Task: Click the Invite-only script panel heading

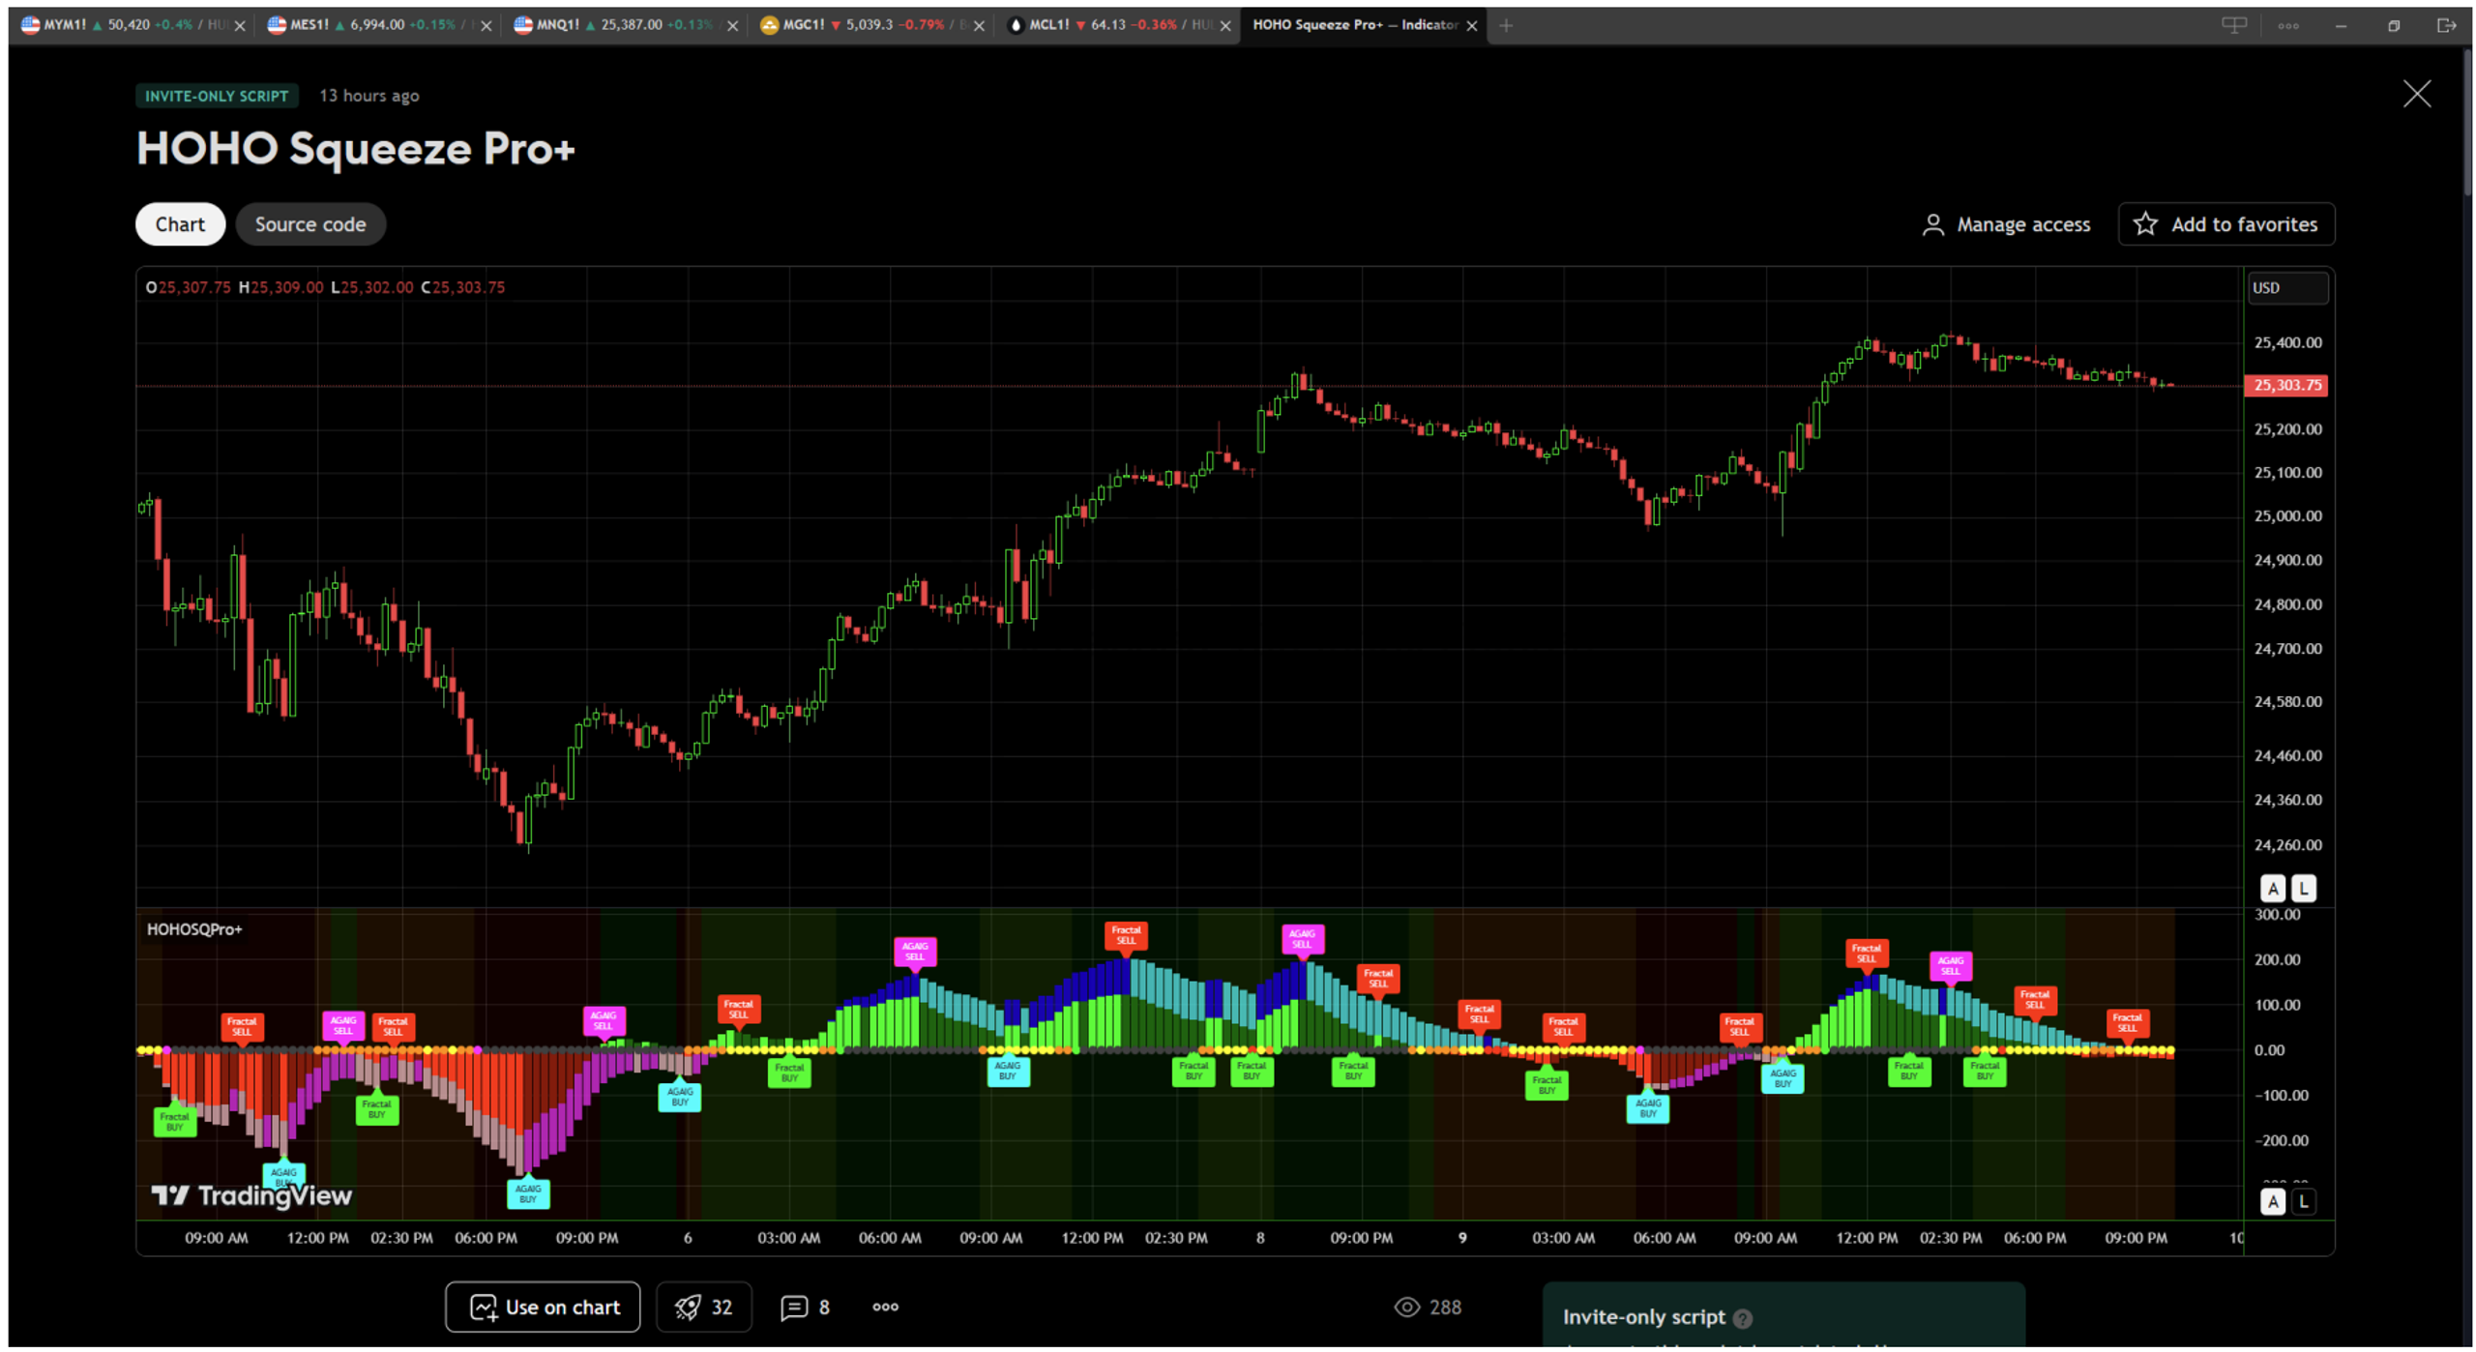Action: [x=1643, y=1317]
